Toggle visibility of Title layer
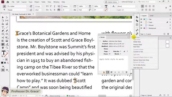The width and height of the screenshot is (172, 97). pos(141,19)
